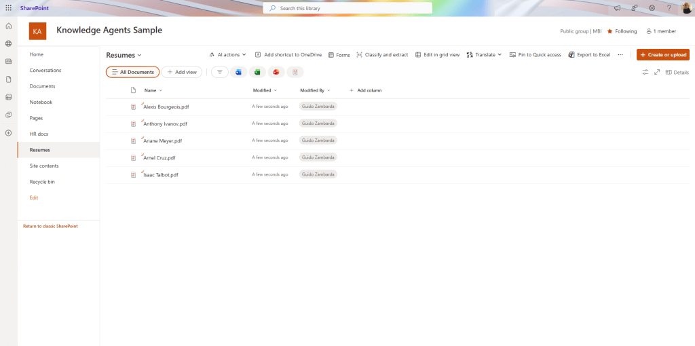Go to HR docs in navigation
Viewport: 695px width, 346px height.
(39, 134)
